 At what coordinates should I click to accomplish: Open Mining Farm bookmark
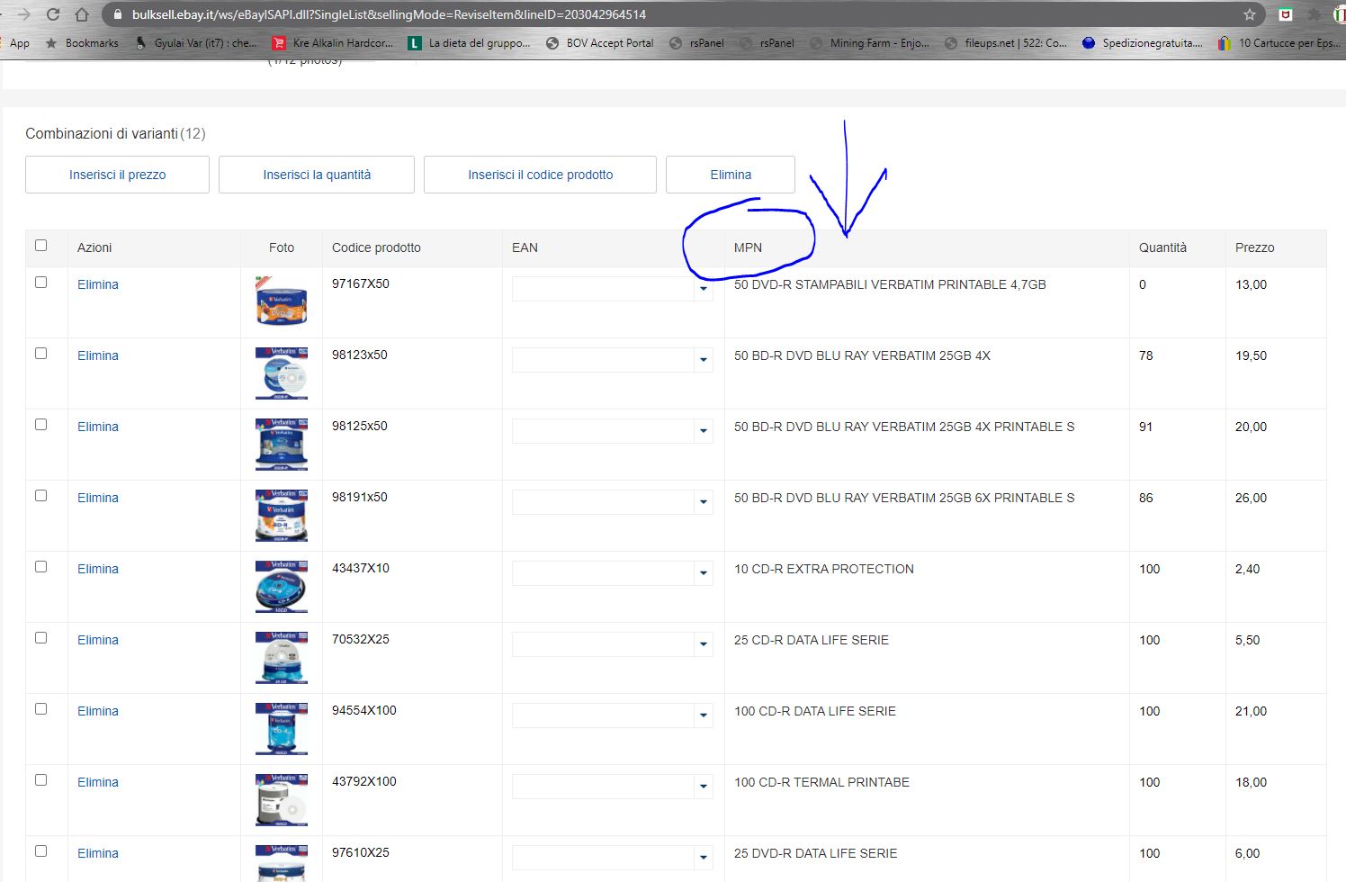pyautogui.click(x=869, y=42)
